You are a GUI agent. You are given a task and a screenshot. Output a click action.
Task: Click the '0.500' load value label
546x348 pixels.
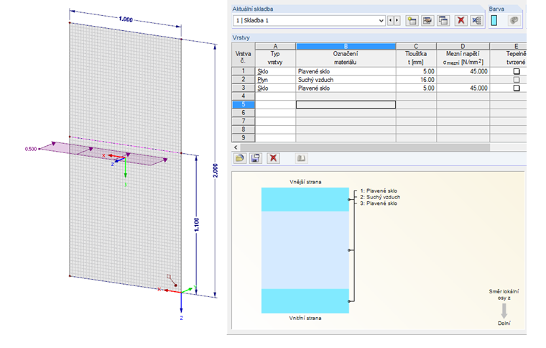pos(31,149)
